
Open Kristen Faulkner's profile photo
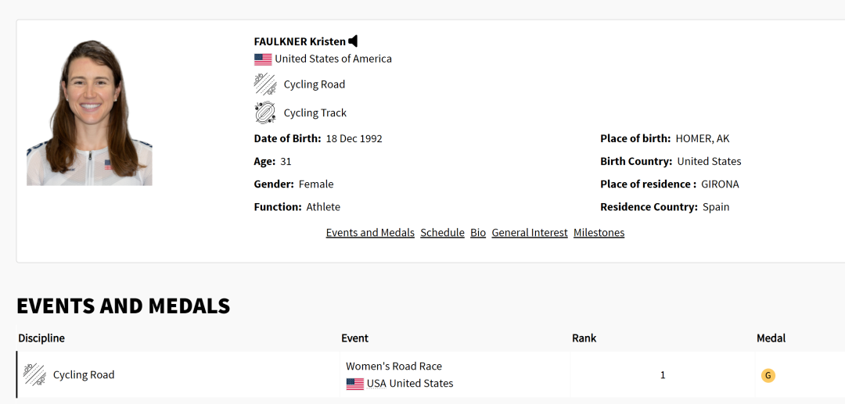point(89,113)
